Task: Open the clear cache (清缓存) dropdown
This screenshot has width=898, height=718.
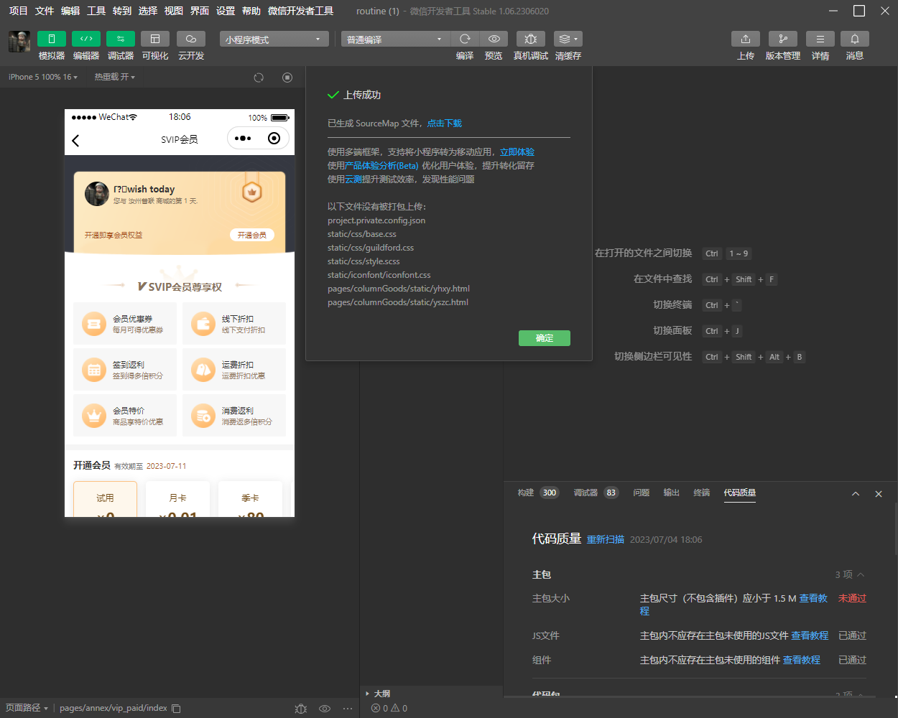Action: click(x=568, y=39)
